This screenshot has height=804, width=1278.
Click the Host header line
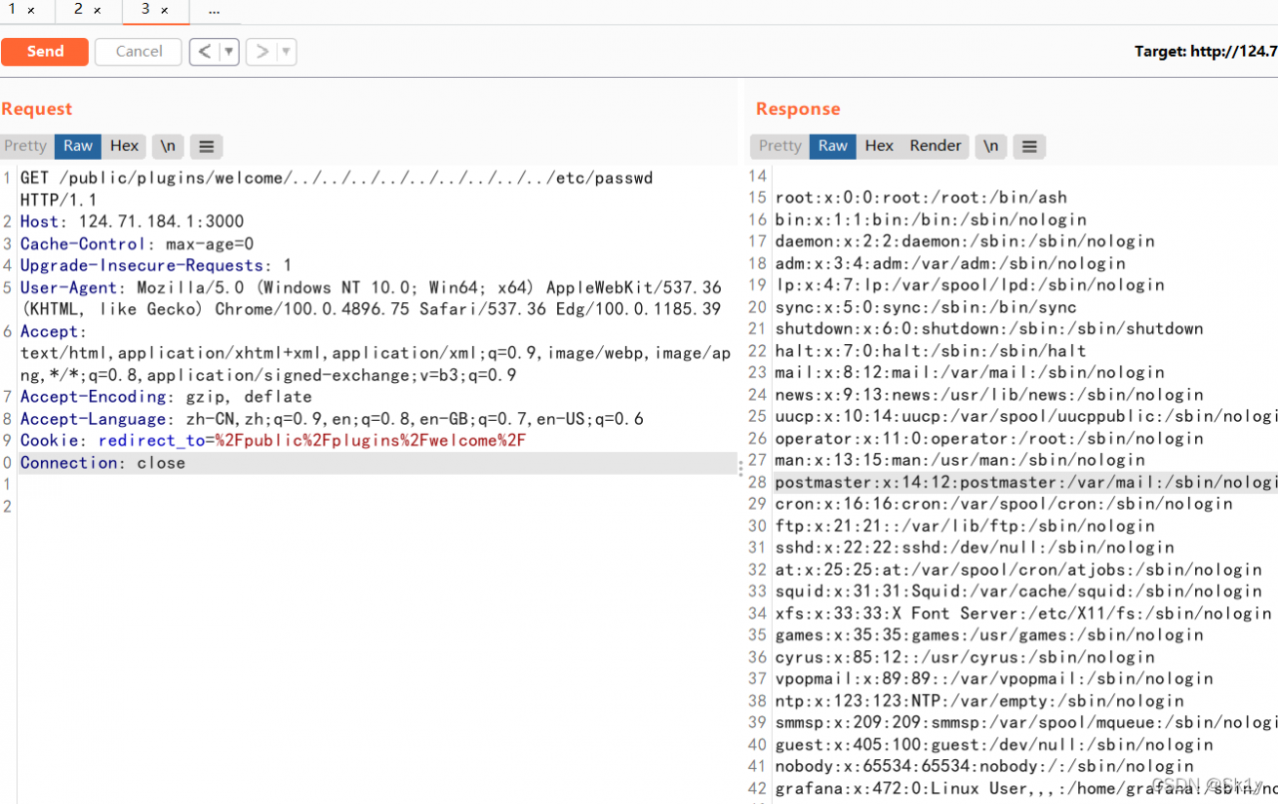tap(132, 221)
